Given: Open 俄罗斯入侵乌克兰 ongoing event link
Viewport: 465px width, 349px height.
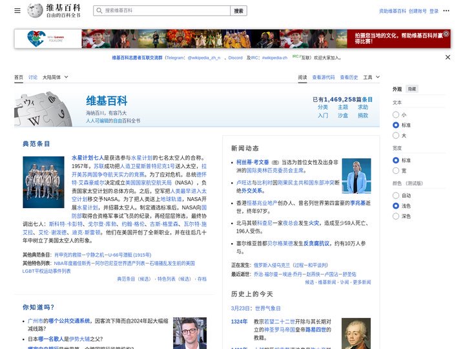Looking at the screenshot, I should [x=272, y=266].
